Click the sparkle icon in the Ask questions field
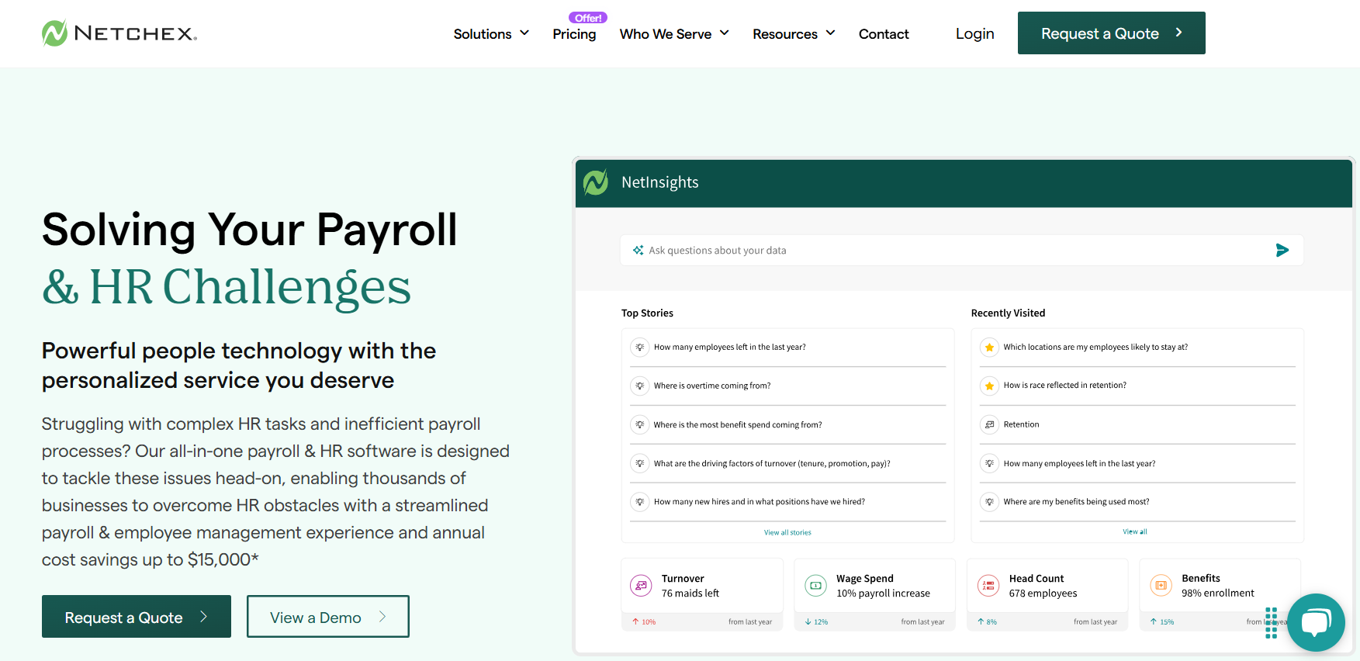1360x661 pixels. [638, 250]
